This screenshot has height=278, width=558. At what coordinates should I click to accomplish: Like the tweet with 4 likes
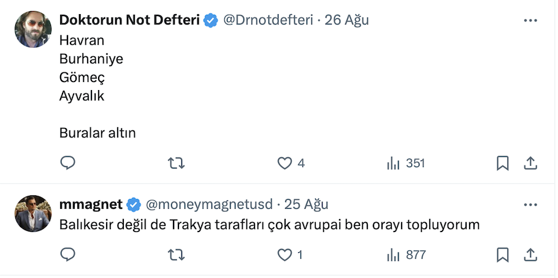point(285,163)
